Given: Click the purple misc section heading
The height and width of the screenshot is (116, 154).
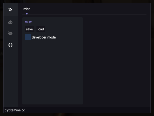Looking at the screenshot, I should coord(28,22).
